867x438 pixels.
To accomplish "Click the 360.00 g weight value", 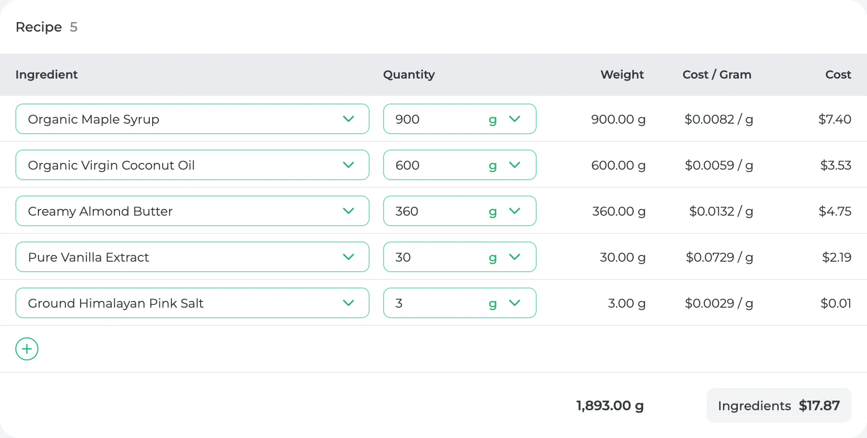I will [619, 211].
